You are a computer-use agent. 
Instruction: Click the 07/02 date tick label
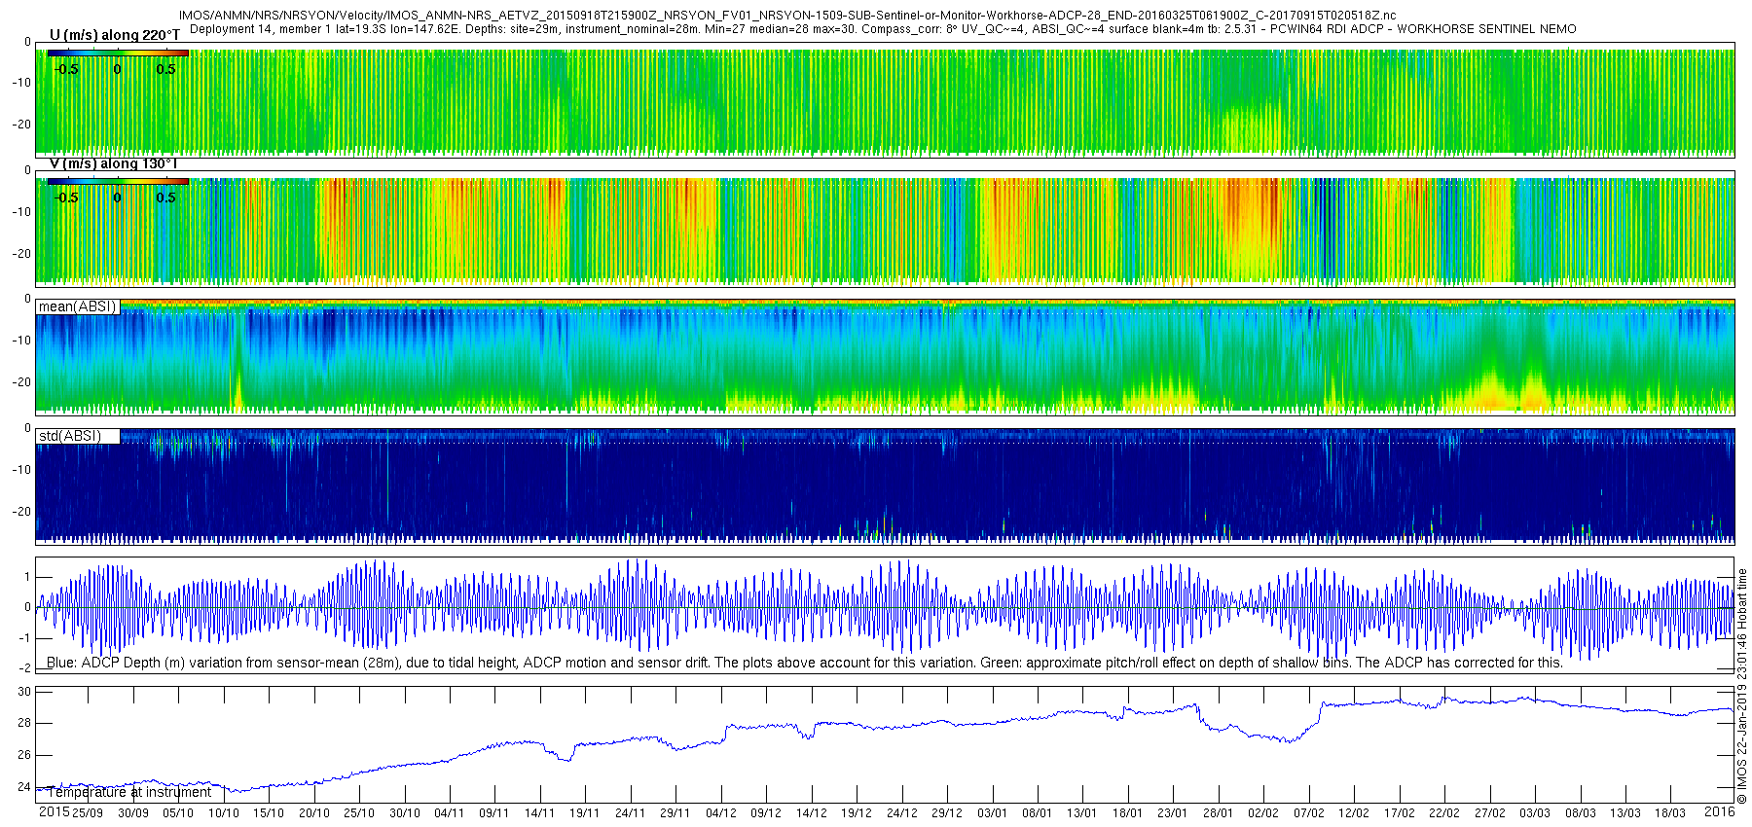[1308, 813]
